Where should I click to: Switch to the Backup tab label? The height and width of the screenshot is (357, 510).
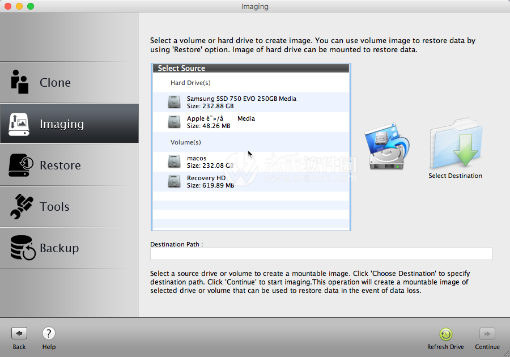click(x=59, y=248)
